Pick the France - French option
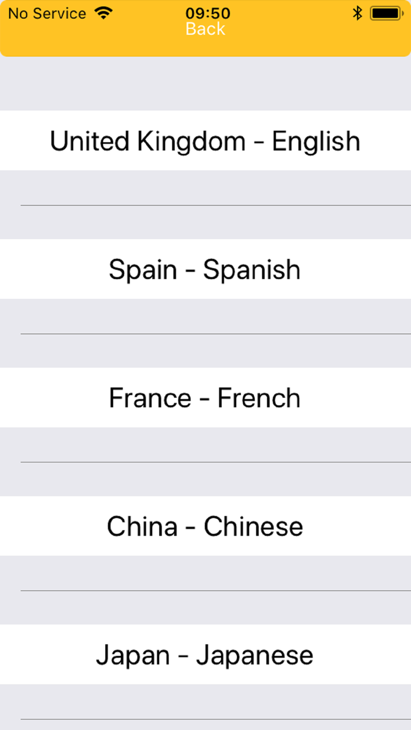The height and width of the screenshot is (730, 411). click(205, 398)
